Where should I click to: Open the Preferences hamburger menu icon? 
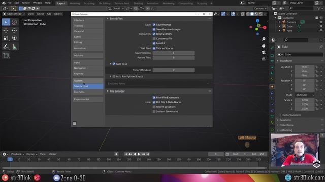pos(75,123)
